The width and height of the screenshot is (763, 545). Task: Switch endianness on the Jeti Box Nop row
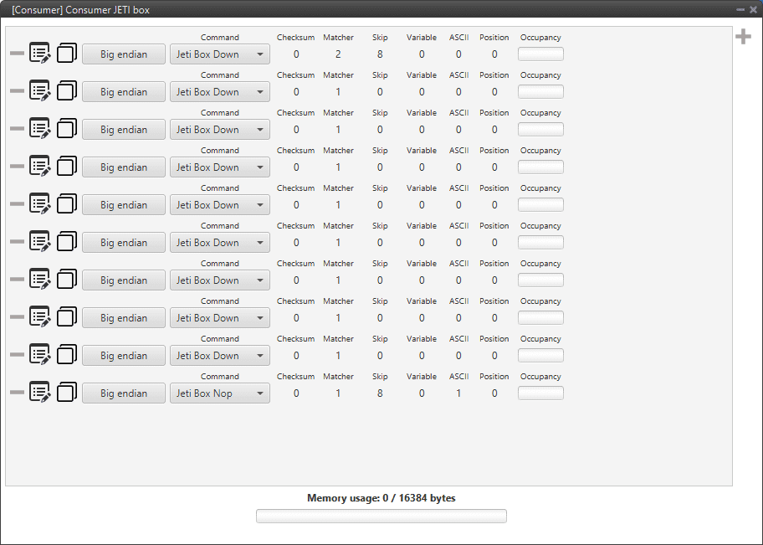[124, 393]
